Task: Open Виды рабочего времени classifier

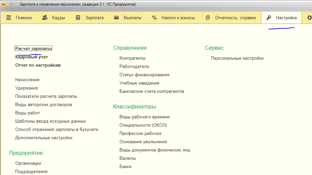Action: 144,117
